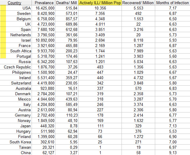Image resolution: width=190 pixels, height=155 pixels.
Task: Select China's months of infection 9,13
Action: coord(172,153)
